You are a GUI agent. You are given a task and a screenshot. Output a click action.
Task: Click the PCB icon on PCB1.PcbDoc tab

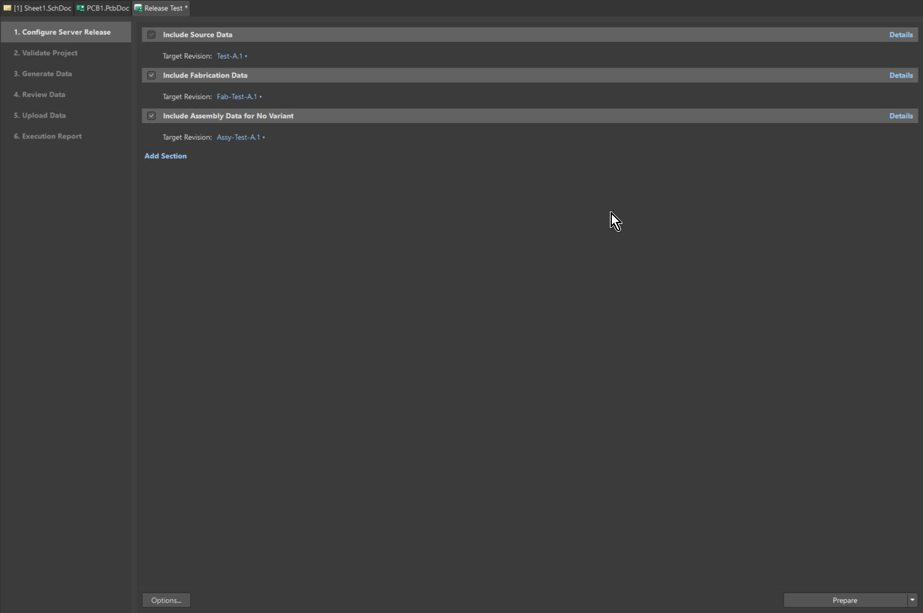click(x=80, y=8)
